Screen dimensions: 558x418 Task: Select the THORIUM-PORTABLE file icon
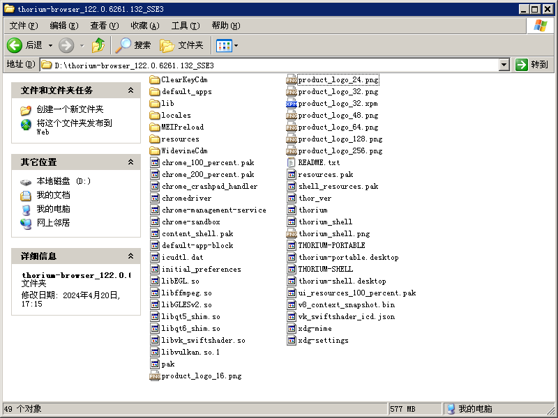(292, 246)
